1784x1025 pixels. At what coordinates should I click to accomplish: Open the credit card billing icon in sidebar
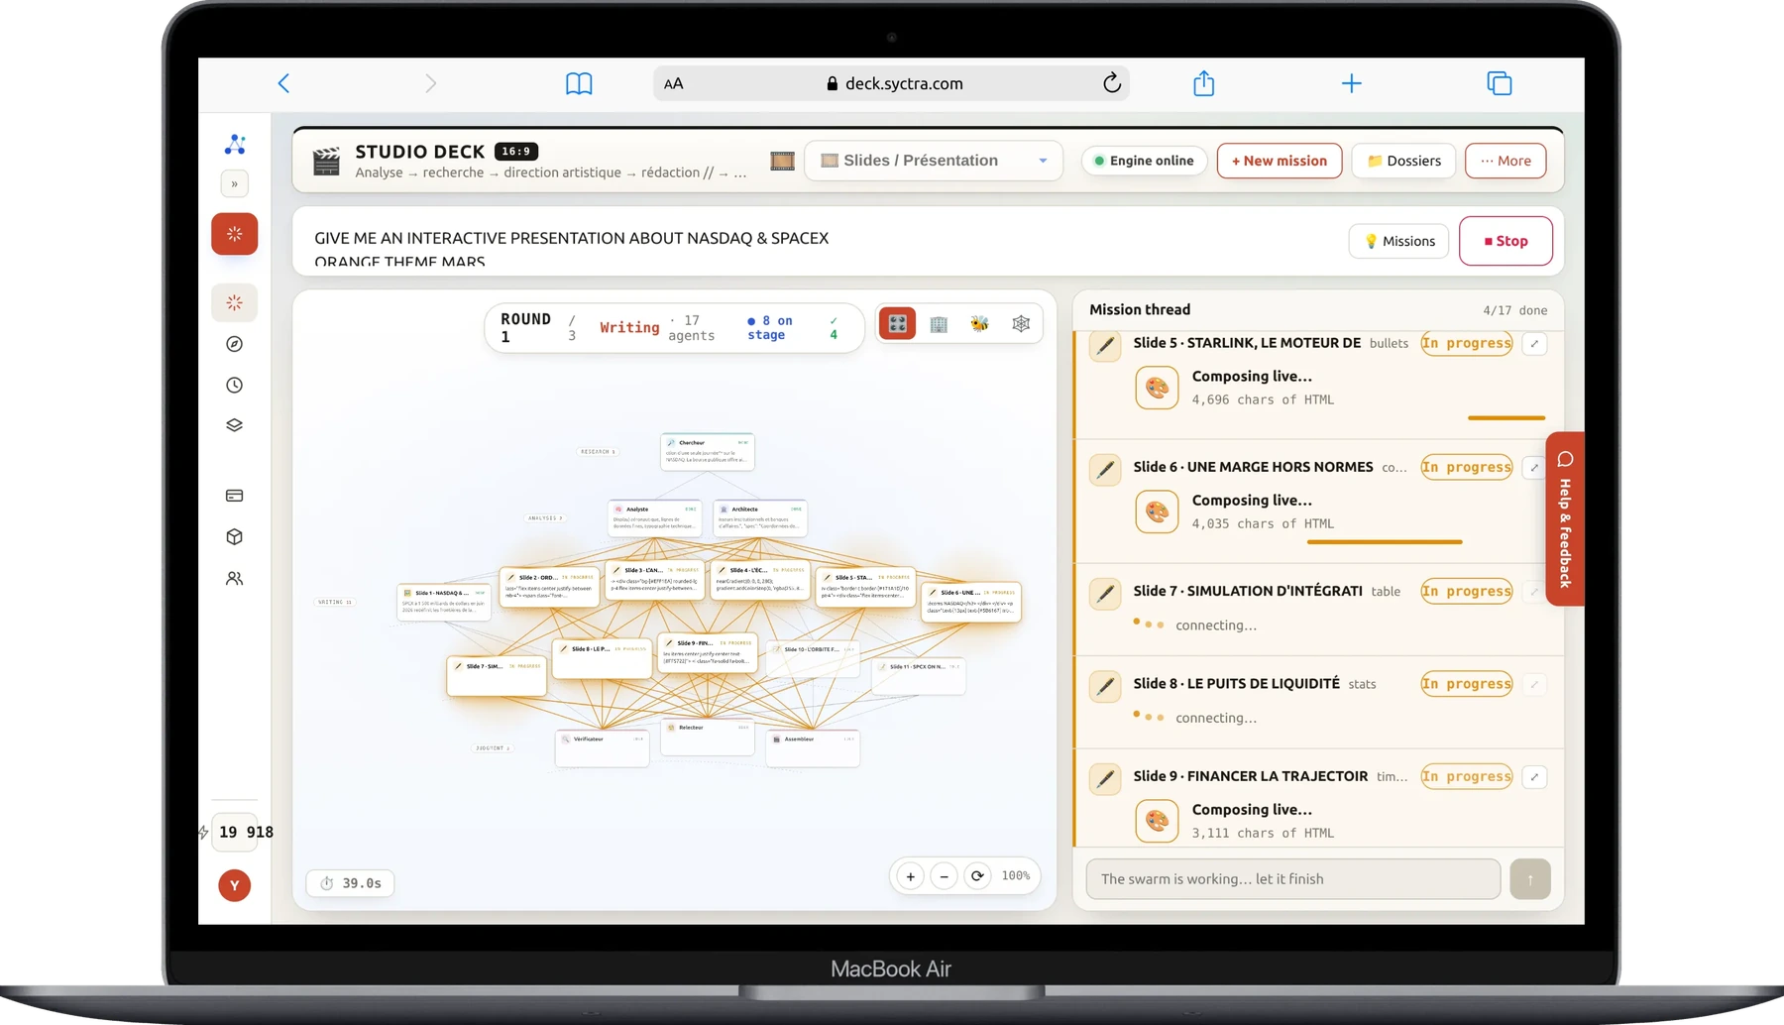pos(235,496)
